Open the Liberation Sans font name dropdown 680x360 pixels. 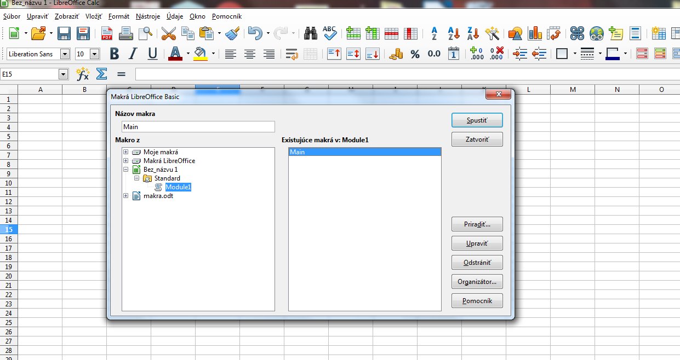click(65, 54)
